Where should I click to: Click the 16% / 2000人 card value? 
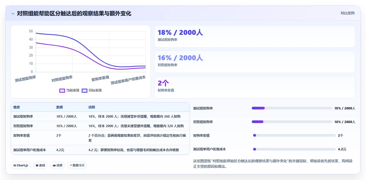(x=180, y=58)
